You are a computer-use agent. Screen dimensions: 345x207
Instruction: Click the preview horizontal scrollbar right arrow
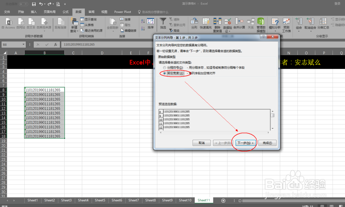(x=268, y=133)
